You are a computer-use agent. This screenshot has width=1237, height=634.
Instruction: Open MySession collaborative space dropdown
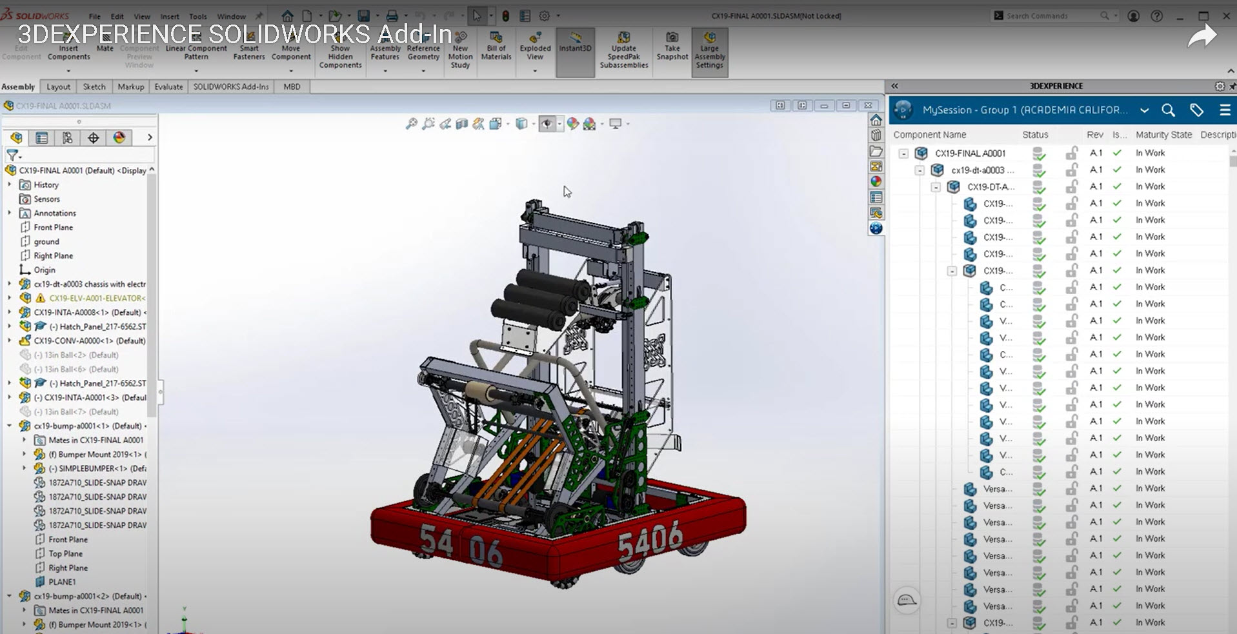point(1144,110)
